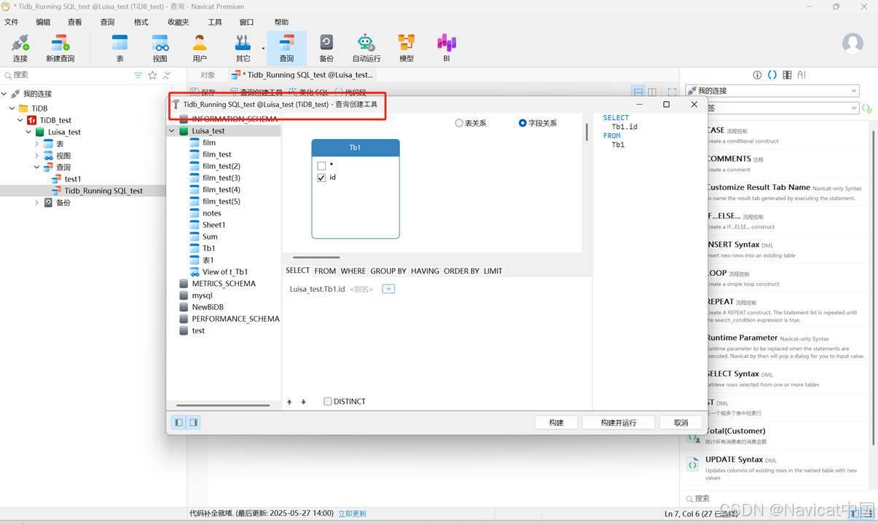Click the AI icon in right panel
The image size is (878, 524).
(x=801, y=75)
